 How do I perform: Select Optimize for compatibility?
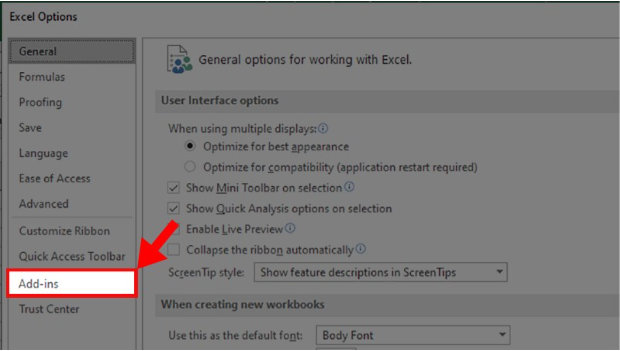click(x=189, y=167)
